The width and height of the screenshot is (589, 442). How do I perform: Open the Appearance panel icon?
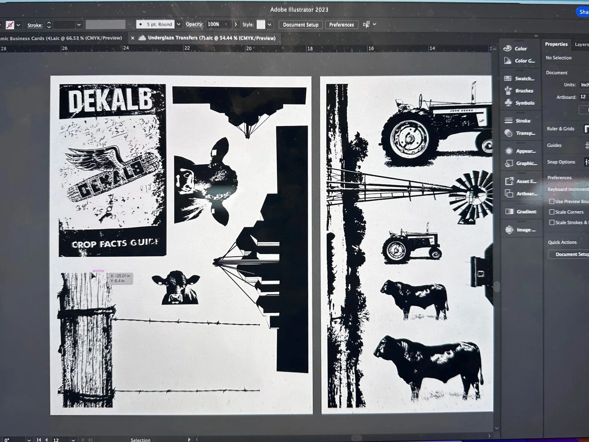point(509,151)
